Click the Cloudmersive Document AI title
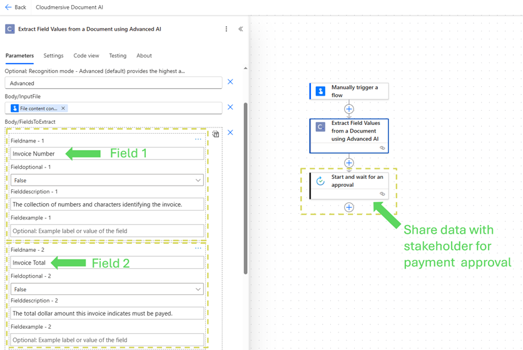Screen dimensions: 523x350 point(69,7)
